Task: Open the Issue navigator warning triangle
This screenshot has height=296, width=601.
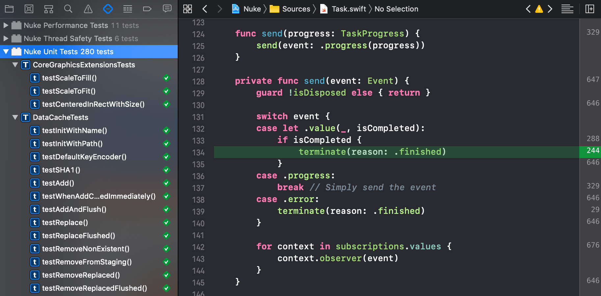Action: (x=88, y=9)
